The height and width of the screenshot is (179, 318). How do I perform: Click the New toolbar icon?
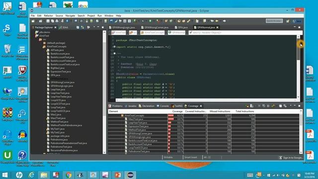(33, 21)
